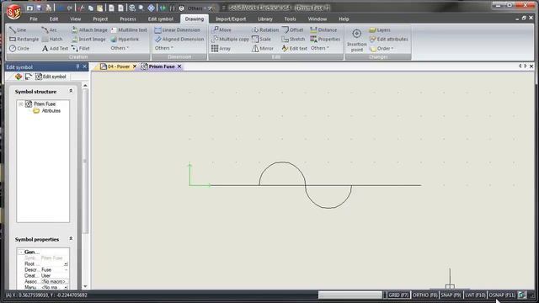
Task: Collapse the Symbol properties section
Action: click(x=71, y=239)
